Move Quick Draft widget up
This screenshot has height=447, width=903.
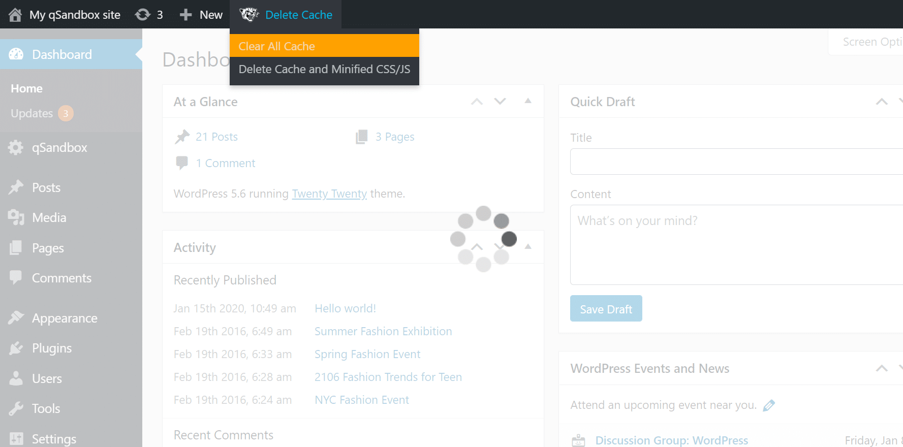coord(882,102)
